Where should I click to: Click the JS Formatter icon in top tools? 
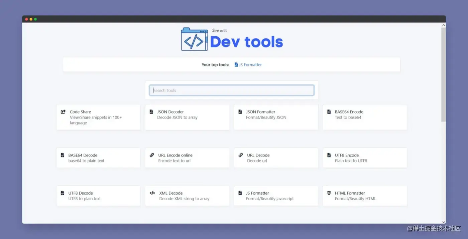tap(236, 65)
